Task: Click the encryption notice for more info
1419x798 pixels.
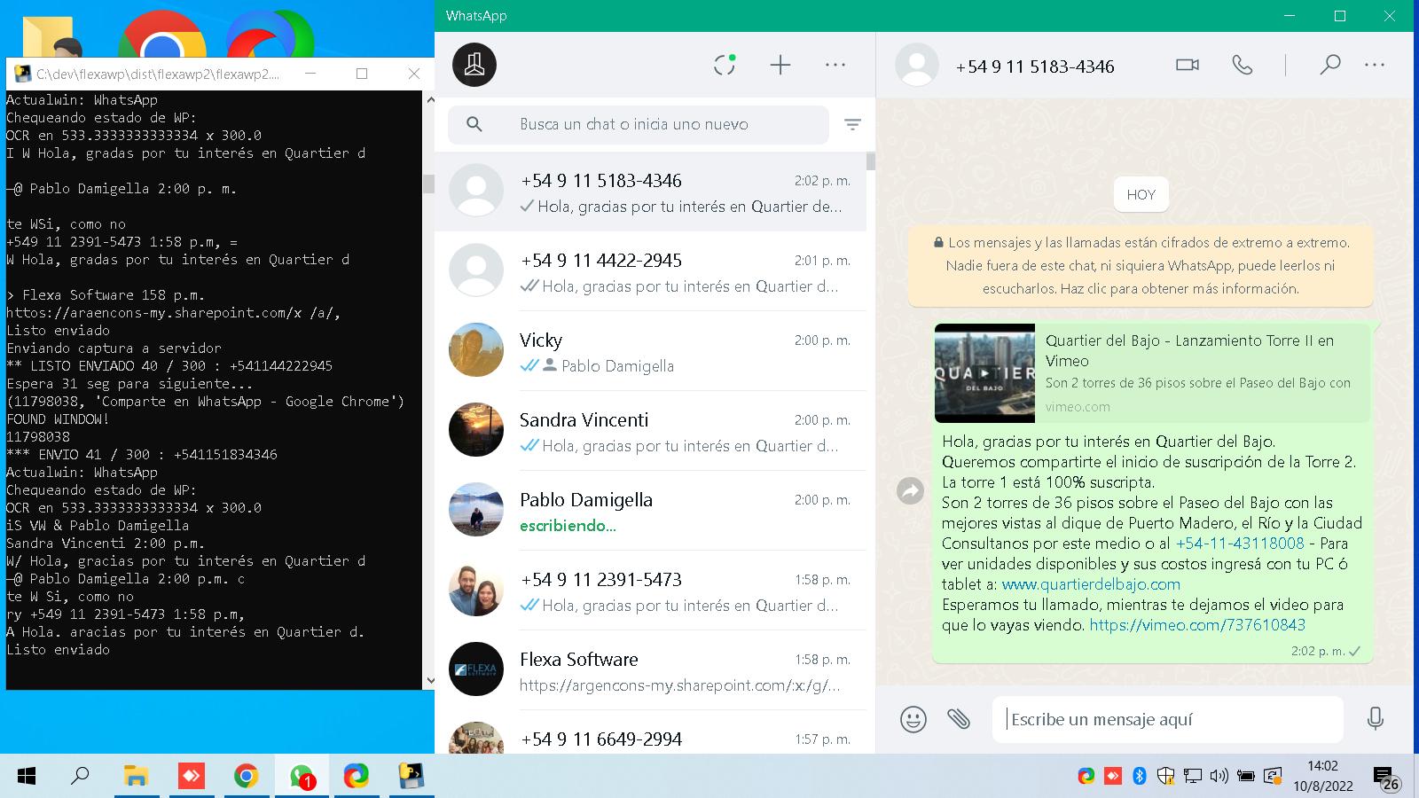Action: click(1141, 265)
